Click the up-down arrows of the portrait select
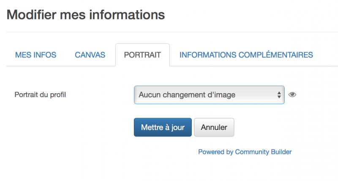 279,95
